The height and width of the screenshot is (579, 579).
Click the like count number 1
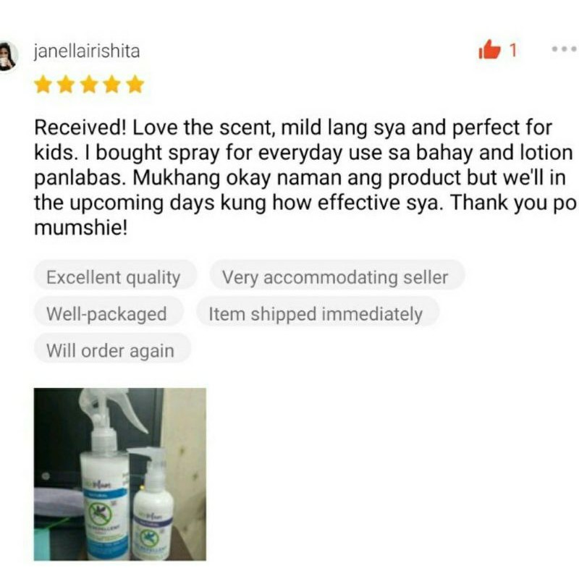click(513, 50)
